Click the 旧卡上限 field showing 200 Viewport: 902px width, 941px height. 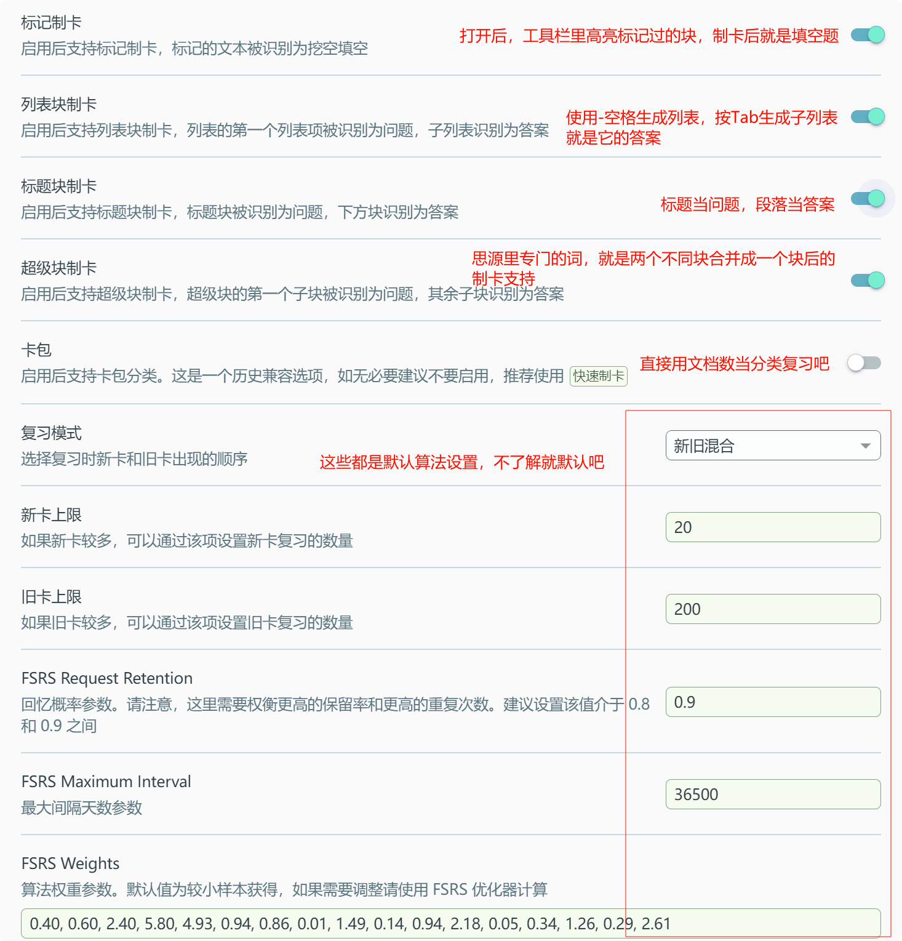[773, 609]
